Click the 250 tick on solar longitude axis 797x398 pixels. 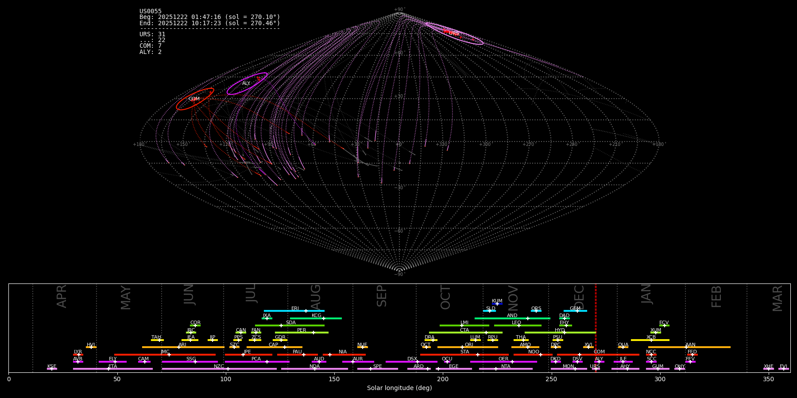click(551, 379)
